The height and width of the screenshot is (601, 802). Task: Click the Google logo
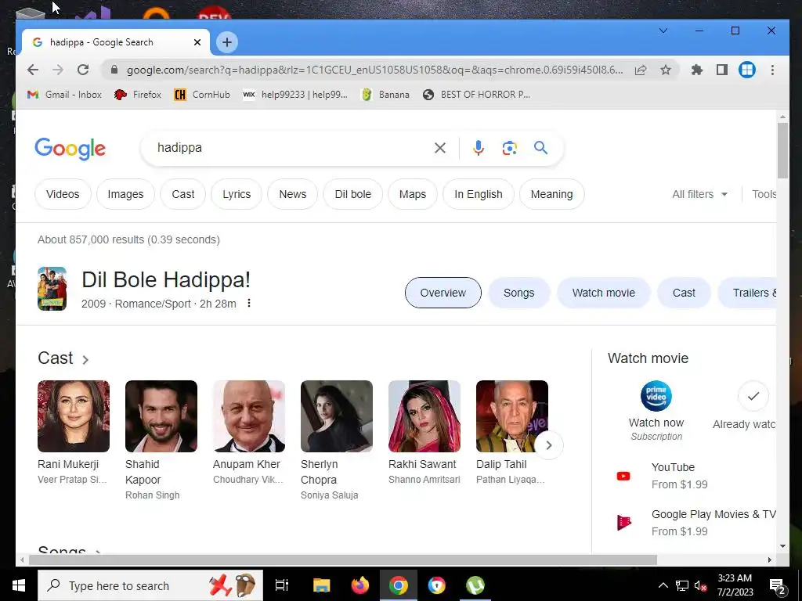[x=70, y=149]
